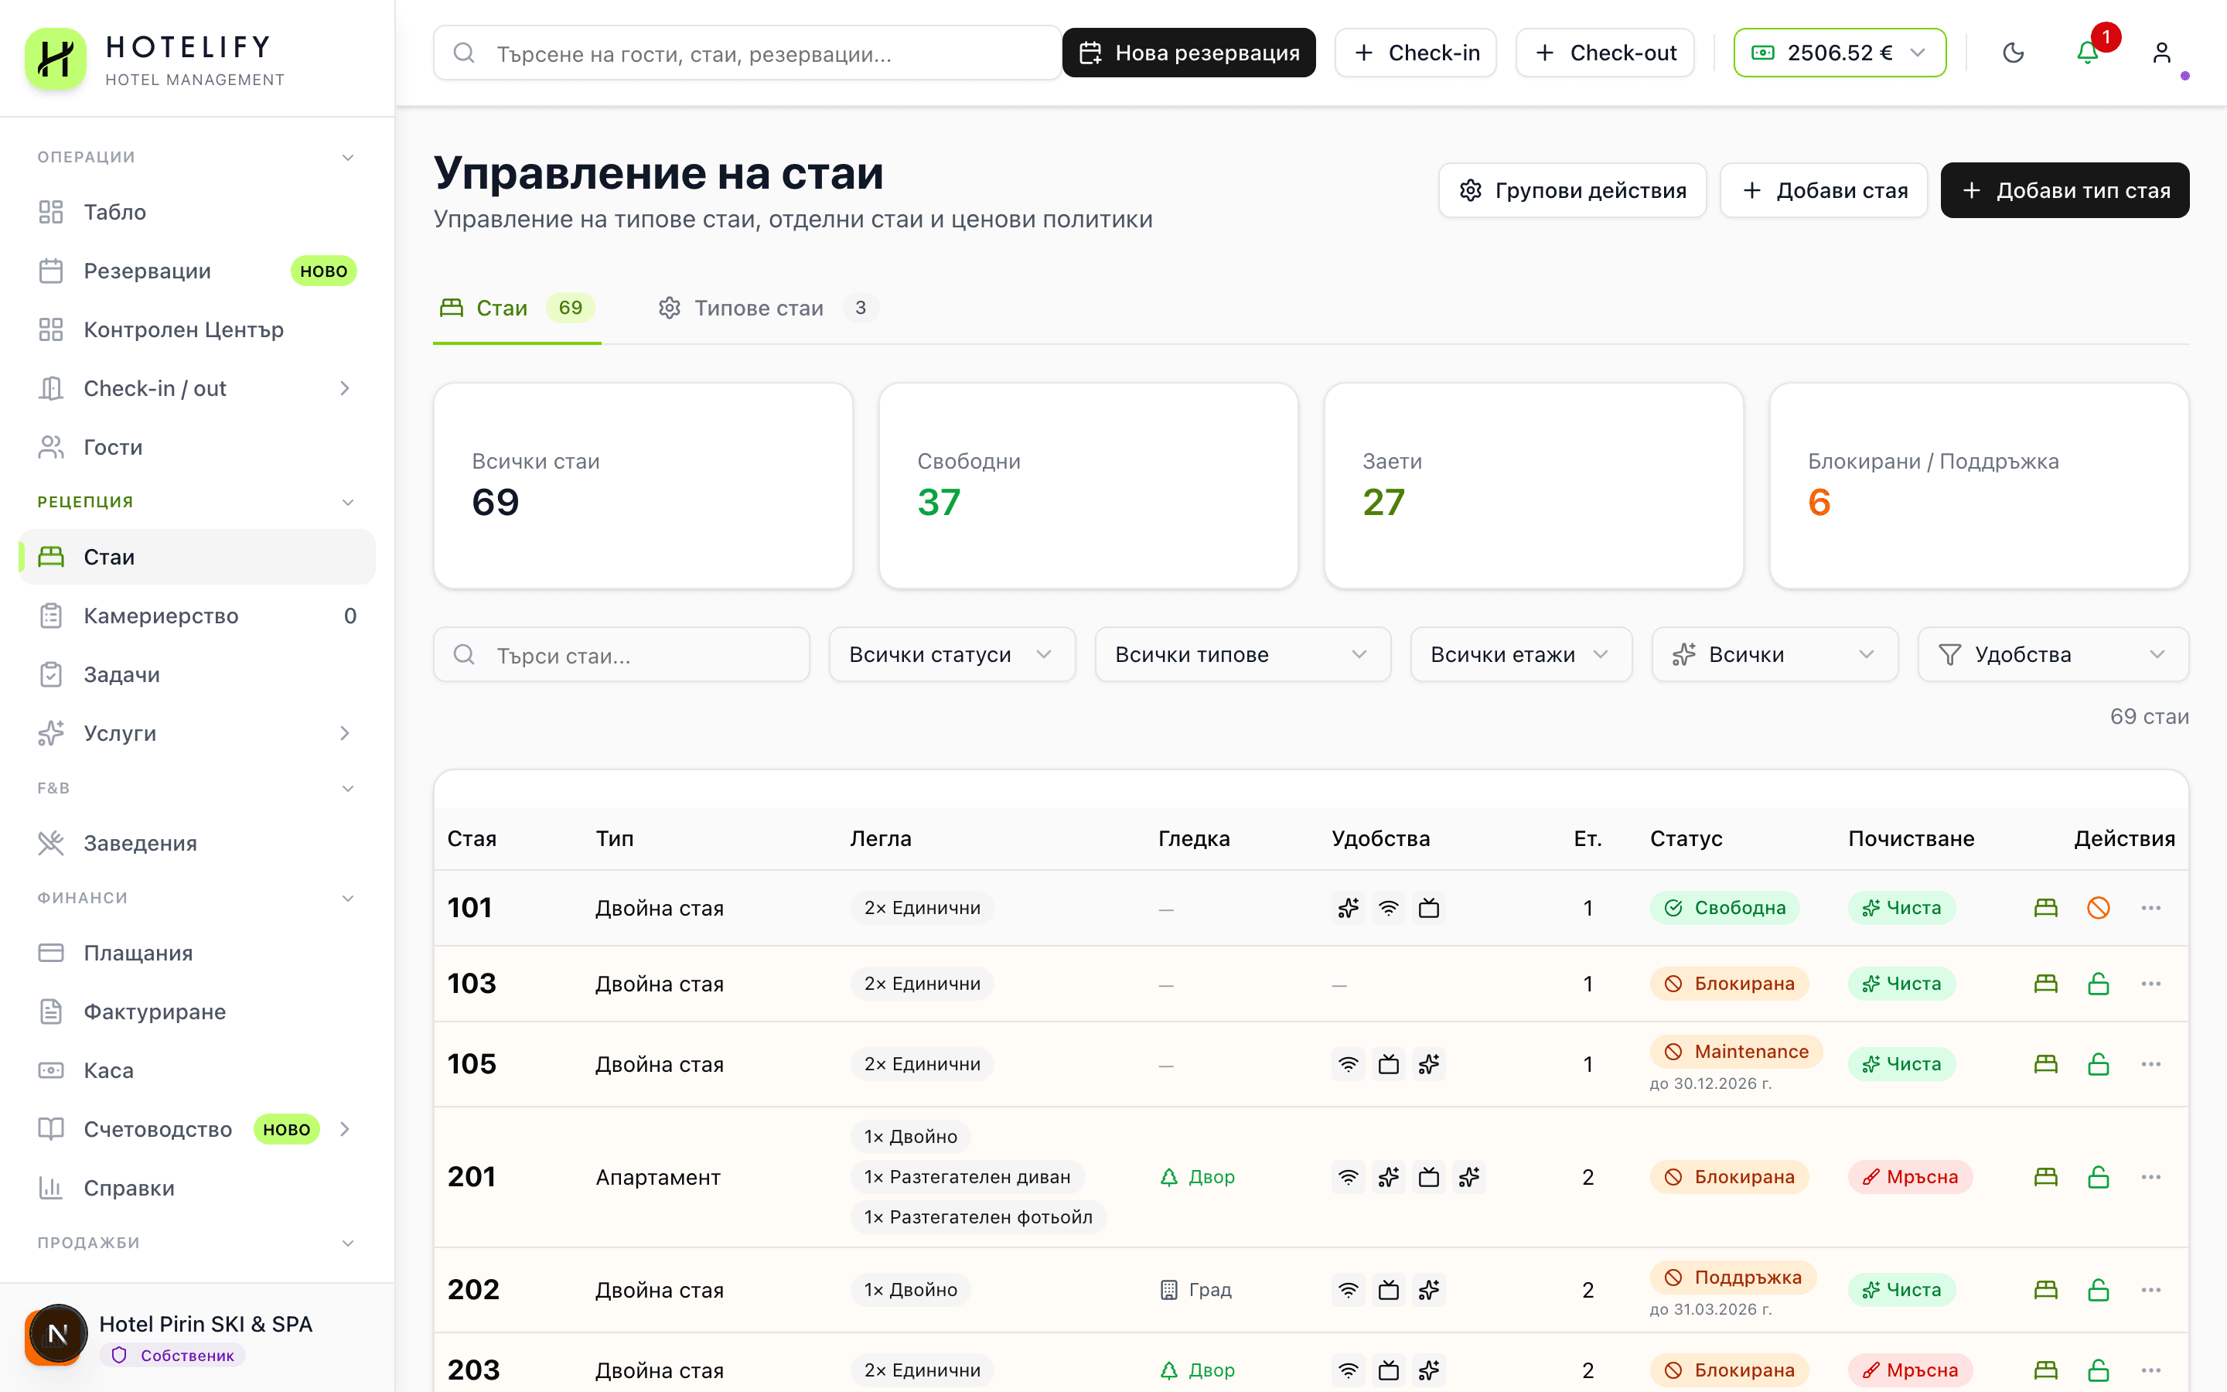This screenshot has width=2227, height=1392.
Task: Click the Търси стаи search field
Action: (621, 653)
